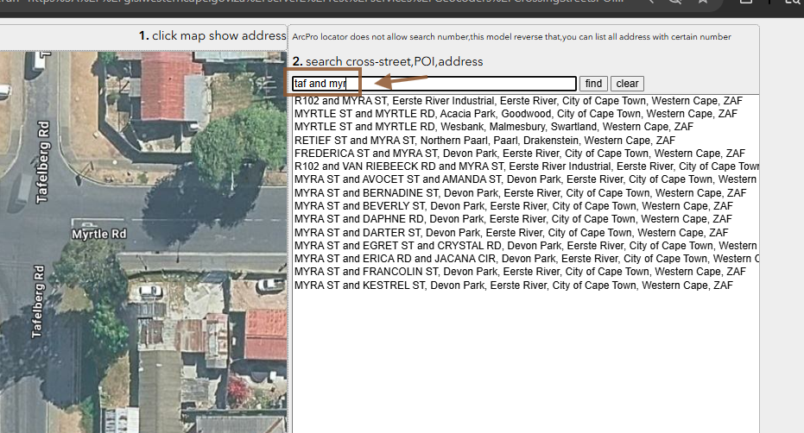Choose MYRA ST and KESTREL ST result
Screen dimensions: 804x433
click(513, 286)
